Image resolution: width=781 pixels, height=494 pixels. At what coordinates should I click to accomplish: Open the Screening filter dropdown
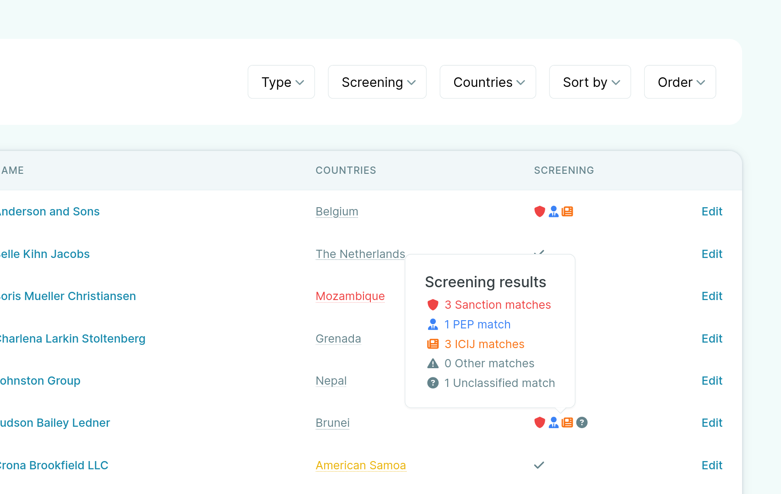pyautogui.click(x=377, y=82)
